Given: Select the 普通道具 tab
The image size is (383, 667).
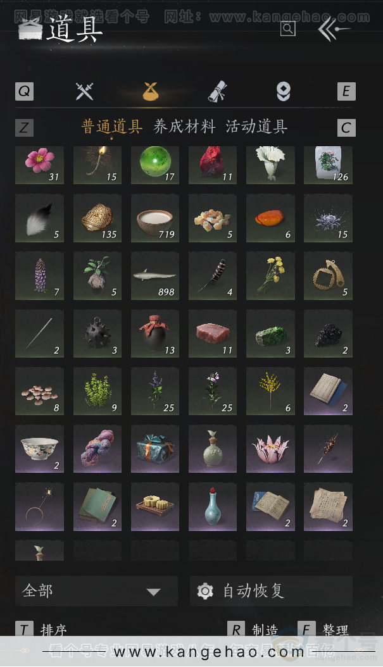Looking at the screenshot, I should pyautogui.click(x=112, y=127).
